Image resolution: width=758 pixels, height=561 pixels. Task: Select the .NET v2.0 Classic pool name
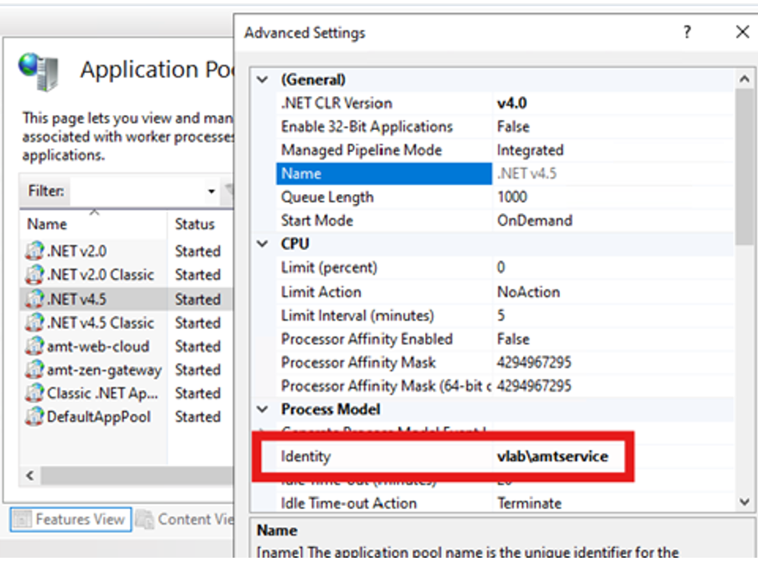[100, 275]
